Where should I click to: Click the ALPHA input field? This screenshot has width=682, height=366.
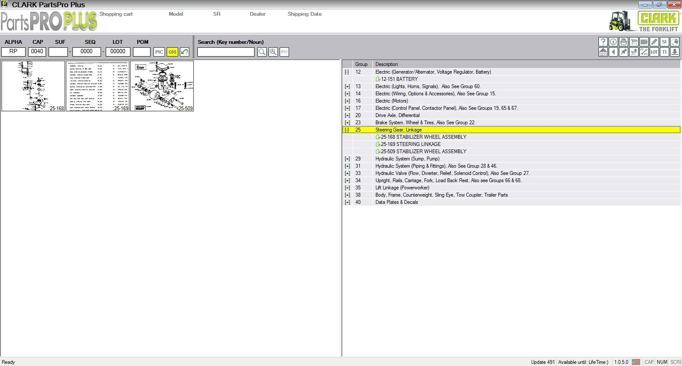(14, 51)
